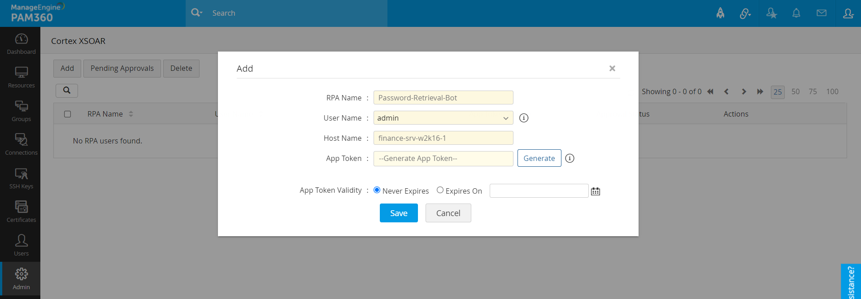Screen dimensions: 861x299
Task: Click the Add button in toolbar
Action: tap(67, 69)
